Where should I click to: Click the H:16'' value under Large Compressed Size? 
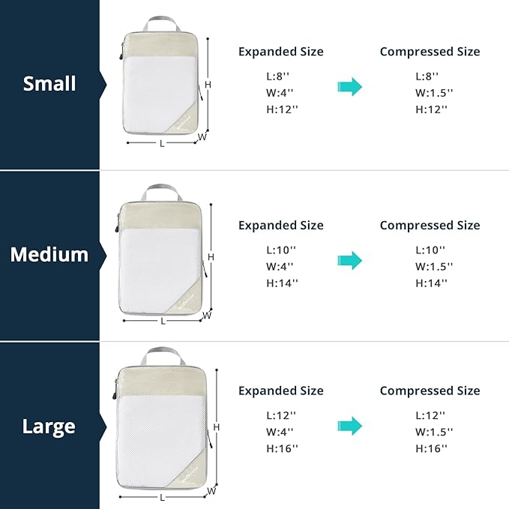pyautogui.click(x=431, y=448)
